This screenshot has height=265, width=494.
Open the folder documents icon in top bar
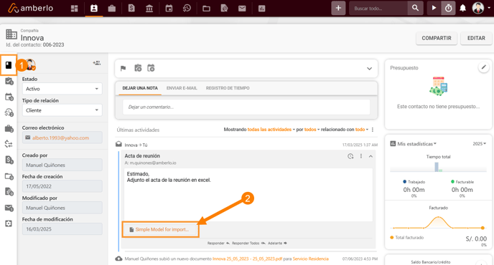(x=206, y=9)
